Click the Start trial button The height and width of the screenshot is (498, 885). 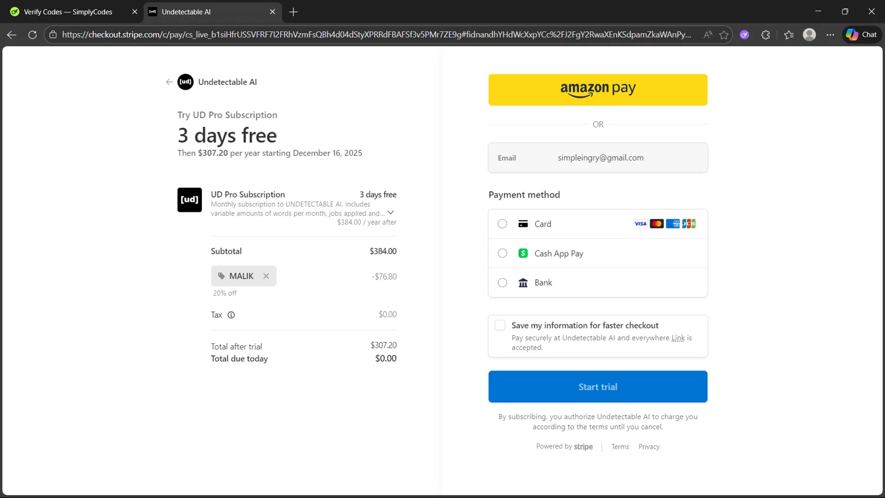tap(598, 386)
